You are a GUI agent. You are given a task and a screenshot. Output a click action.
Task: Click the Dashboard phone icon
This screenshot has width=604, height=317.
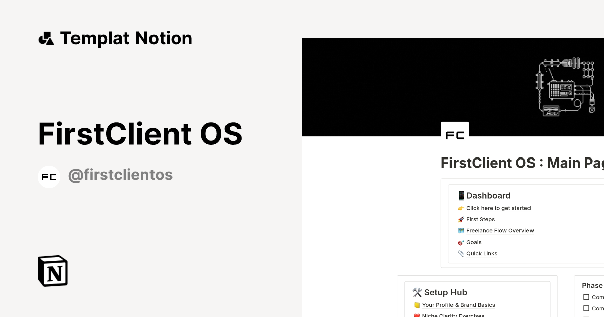461,195
